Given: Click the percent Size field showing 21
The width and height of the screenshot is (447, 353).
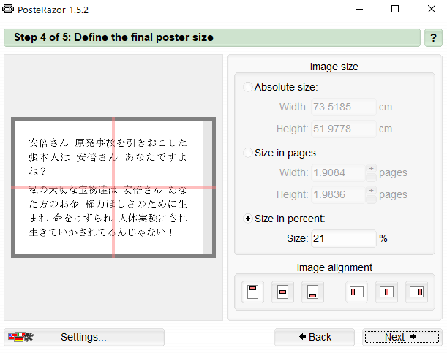Looking at the screenshot, I should [344, 238].
